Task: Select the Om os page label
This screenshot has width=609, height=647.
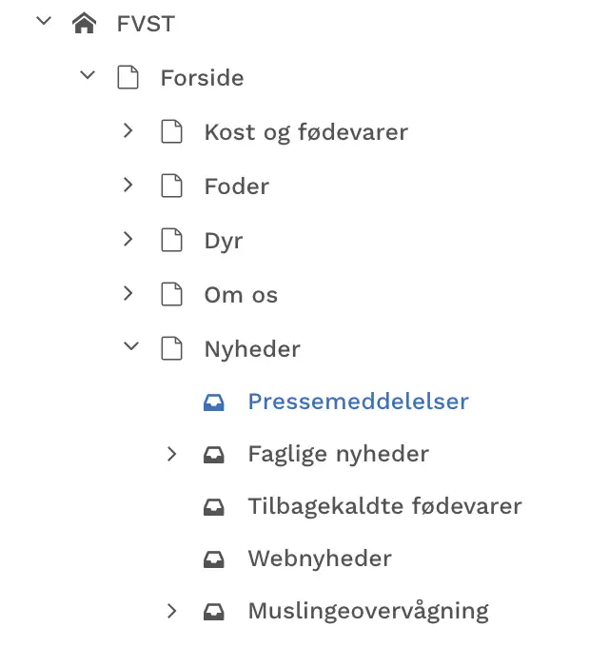Action: (x=241, y=295)
